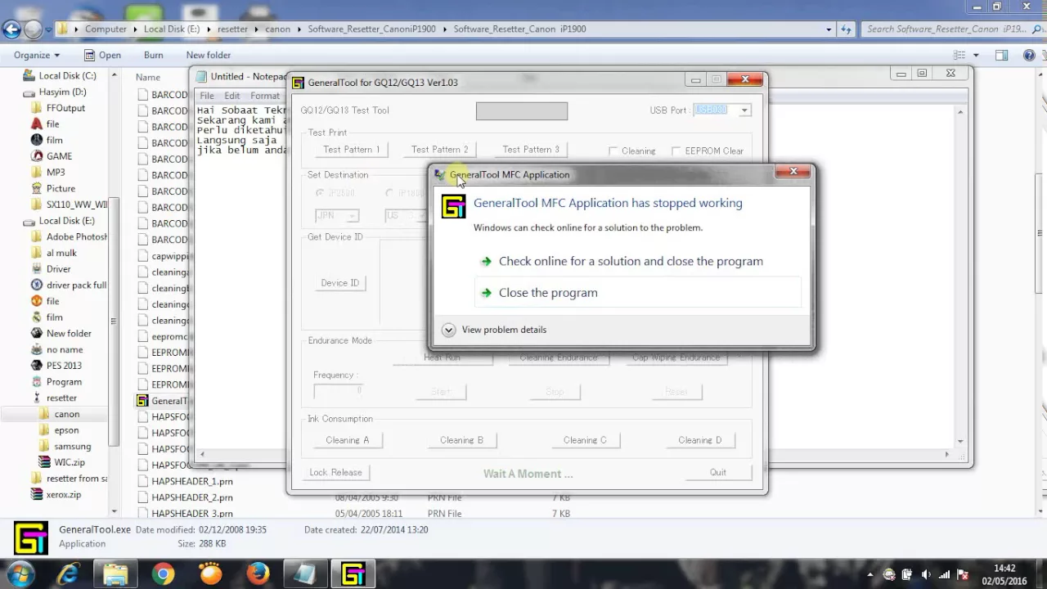Click New folder in Explorer toolbar
The height and width of the screenshot is (589, 1047).
click(x=209, y=55)
